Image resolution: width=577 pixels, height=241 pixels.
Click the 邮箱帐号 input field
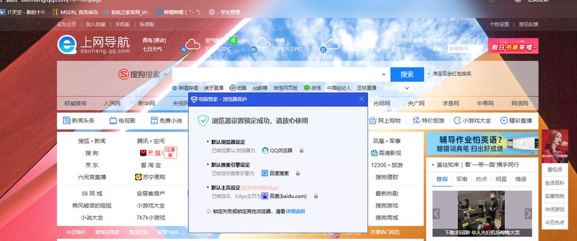coord(465,48)
